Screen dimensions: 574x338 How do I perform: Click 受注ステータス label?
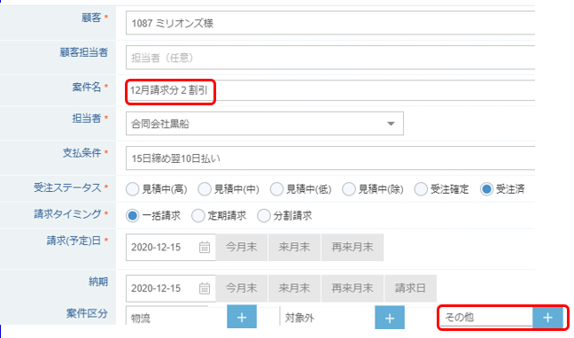[x=67, y=188]
